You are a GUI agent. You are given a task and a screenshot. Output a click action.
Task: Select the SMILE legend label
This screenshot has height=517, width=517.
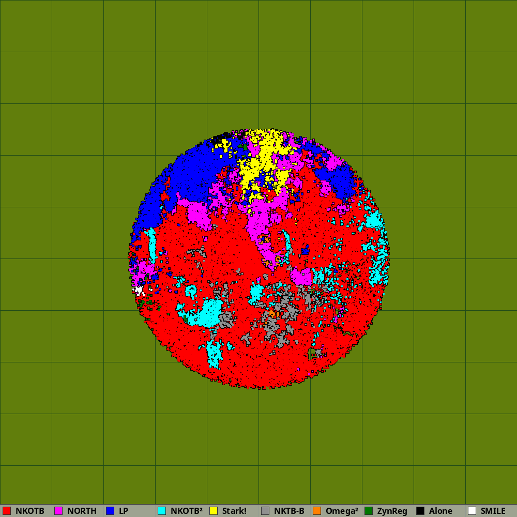[x=493, y=511]
